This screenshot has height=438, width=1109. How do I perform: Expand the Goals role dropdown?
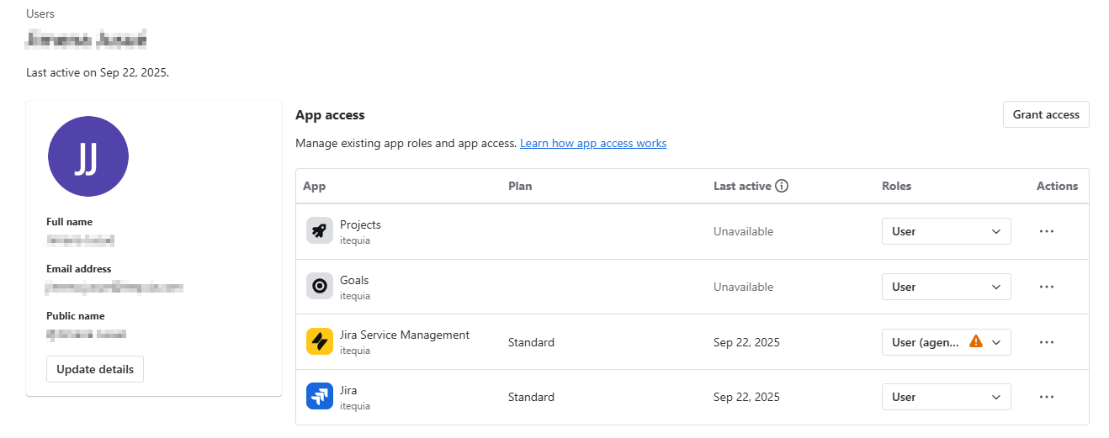[947, 287]
